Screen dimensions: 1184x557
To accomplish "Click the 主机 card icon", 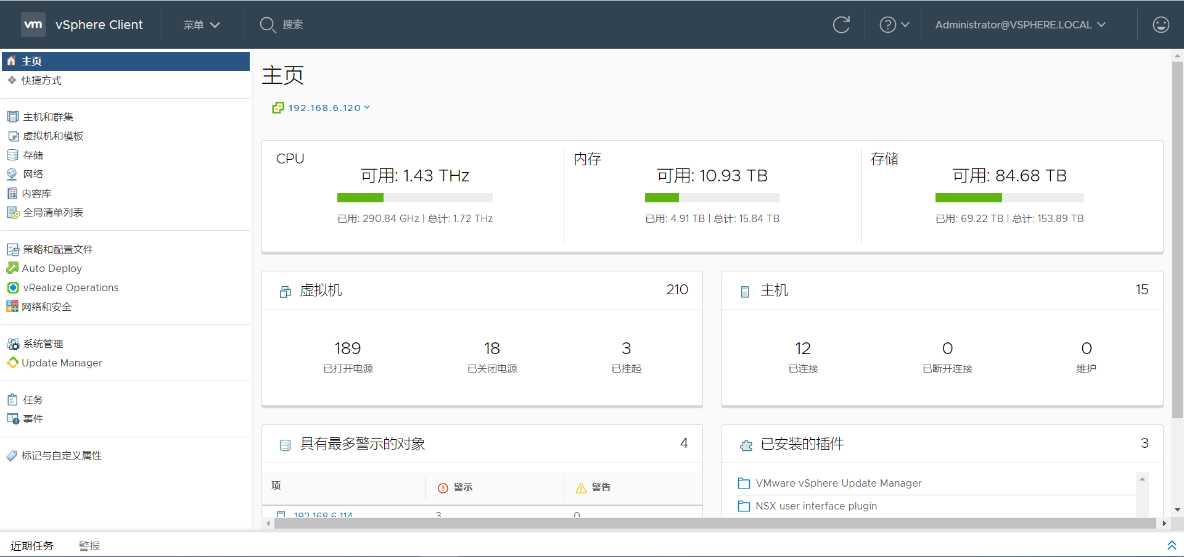I will (745, 291).
